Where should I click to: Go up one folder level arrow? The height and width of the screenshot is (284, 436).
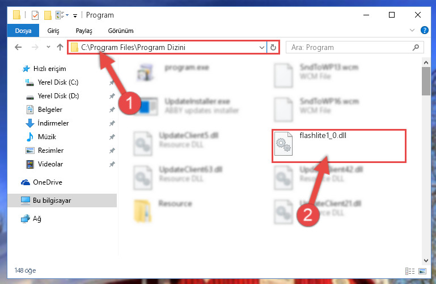[60, 47]
